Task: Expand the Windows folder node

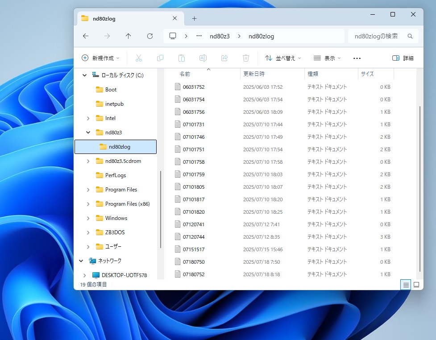Action: pos(88,218)
